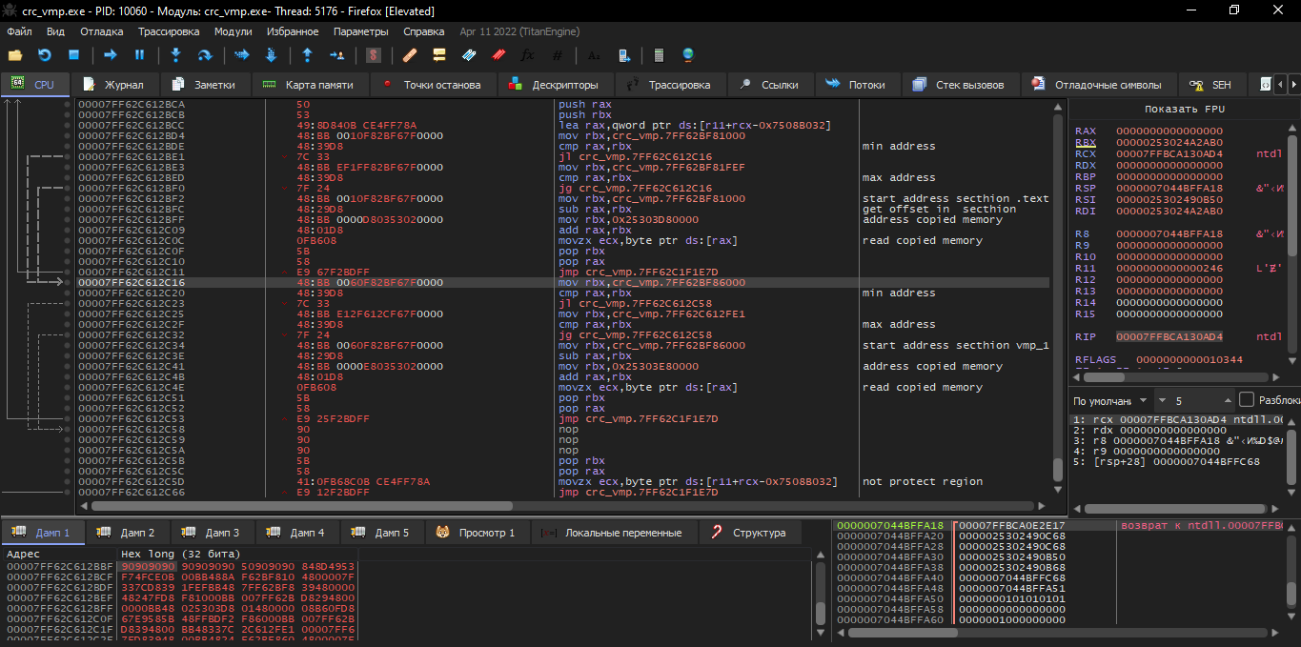Open the Трассировка menu in the menu bar
Screen dimensions: 1301x647
[x=169, y=31]
